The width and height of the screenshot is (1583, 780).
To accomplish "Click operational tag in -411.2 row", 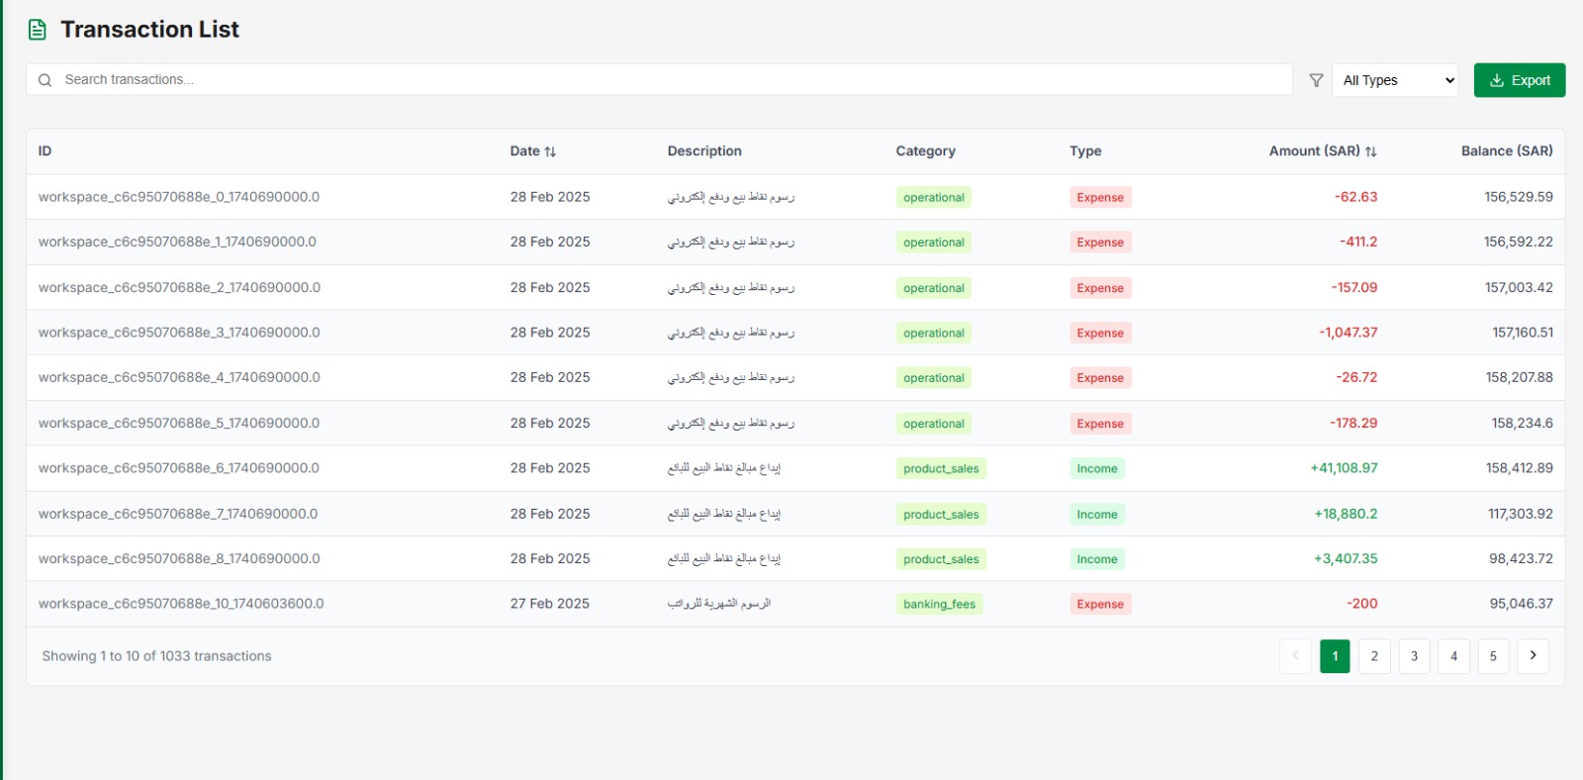I will 934,243.
